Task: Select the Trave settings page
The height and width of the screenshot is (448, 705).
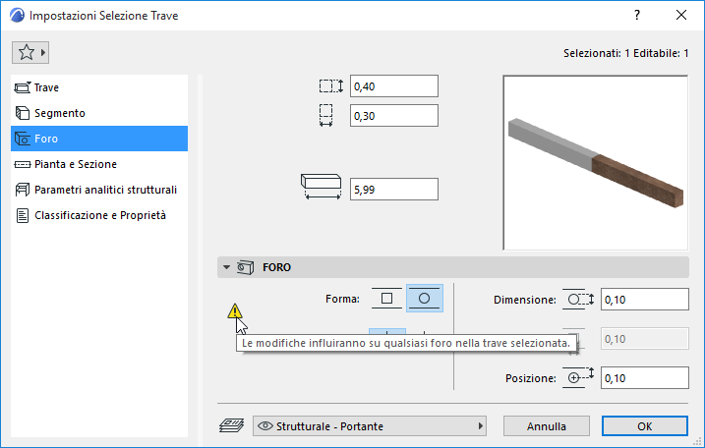Action: (x=46, y=87)
